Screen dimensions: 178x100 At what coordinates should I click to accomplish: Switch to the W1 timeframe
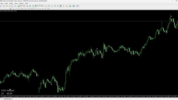point(46,9)
